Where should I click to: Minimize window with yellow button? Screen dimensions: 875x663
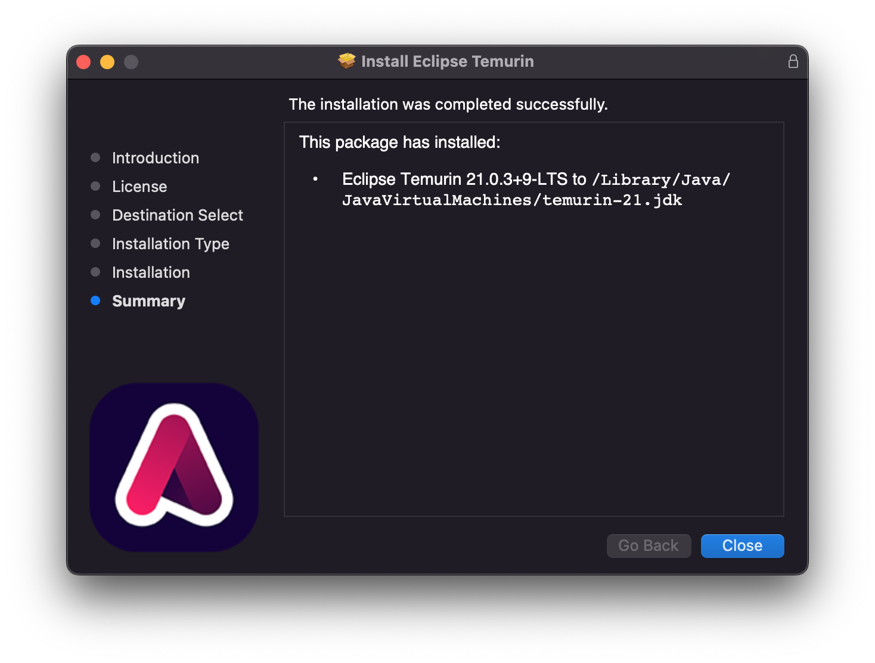107,62
